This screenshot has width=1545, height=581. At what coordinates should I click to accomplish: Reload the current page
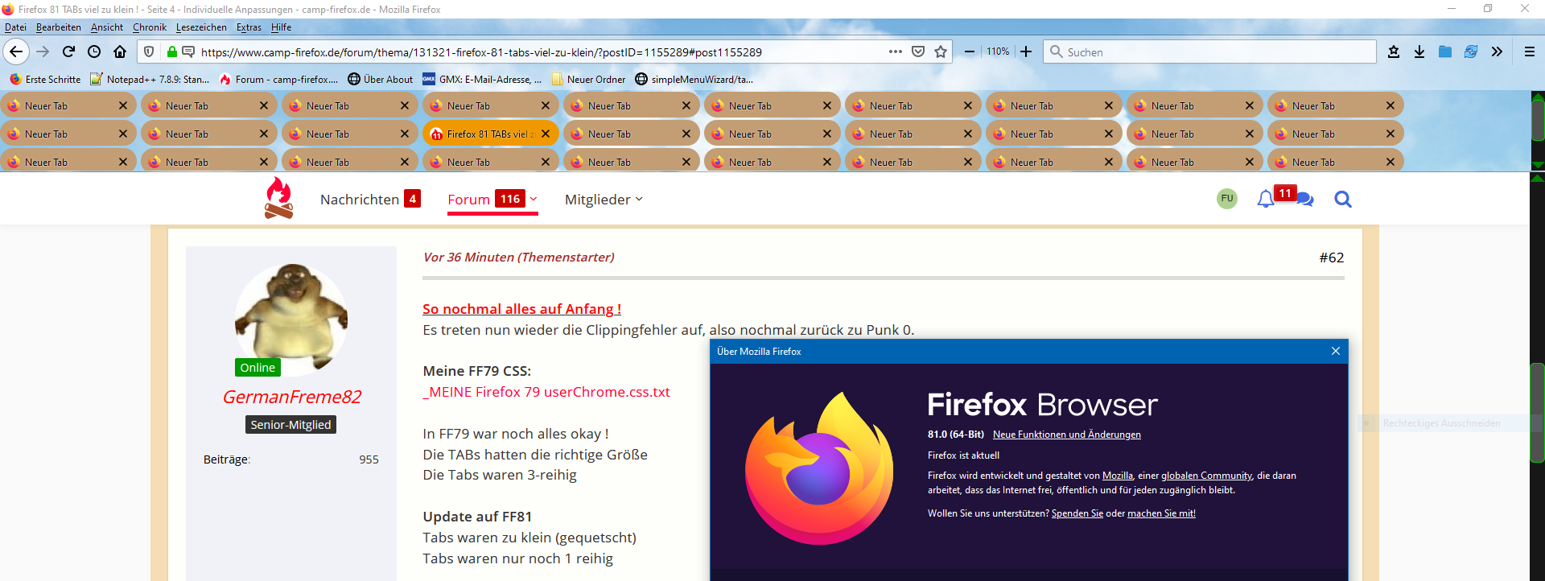(x=68, y=52)
